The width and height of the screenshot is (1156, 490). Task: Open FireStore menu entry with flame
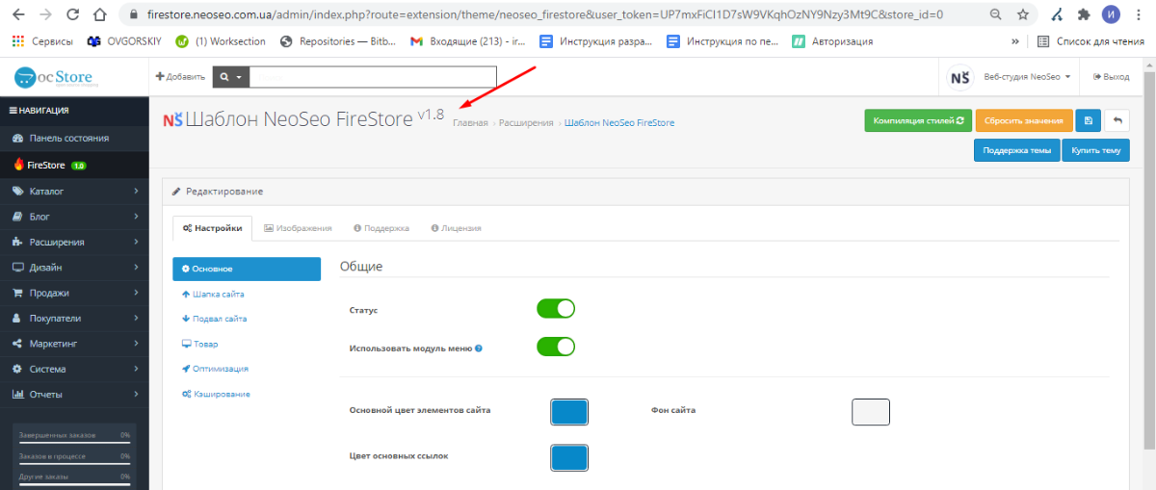tap(74, 165)
